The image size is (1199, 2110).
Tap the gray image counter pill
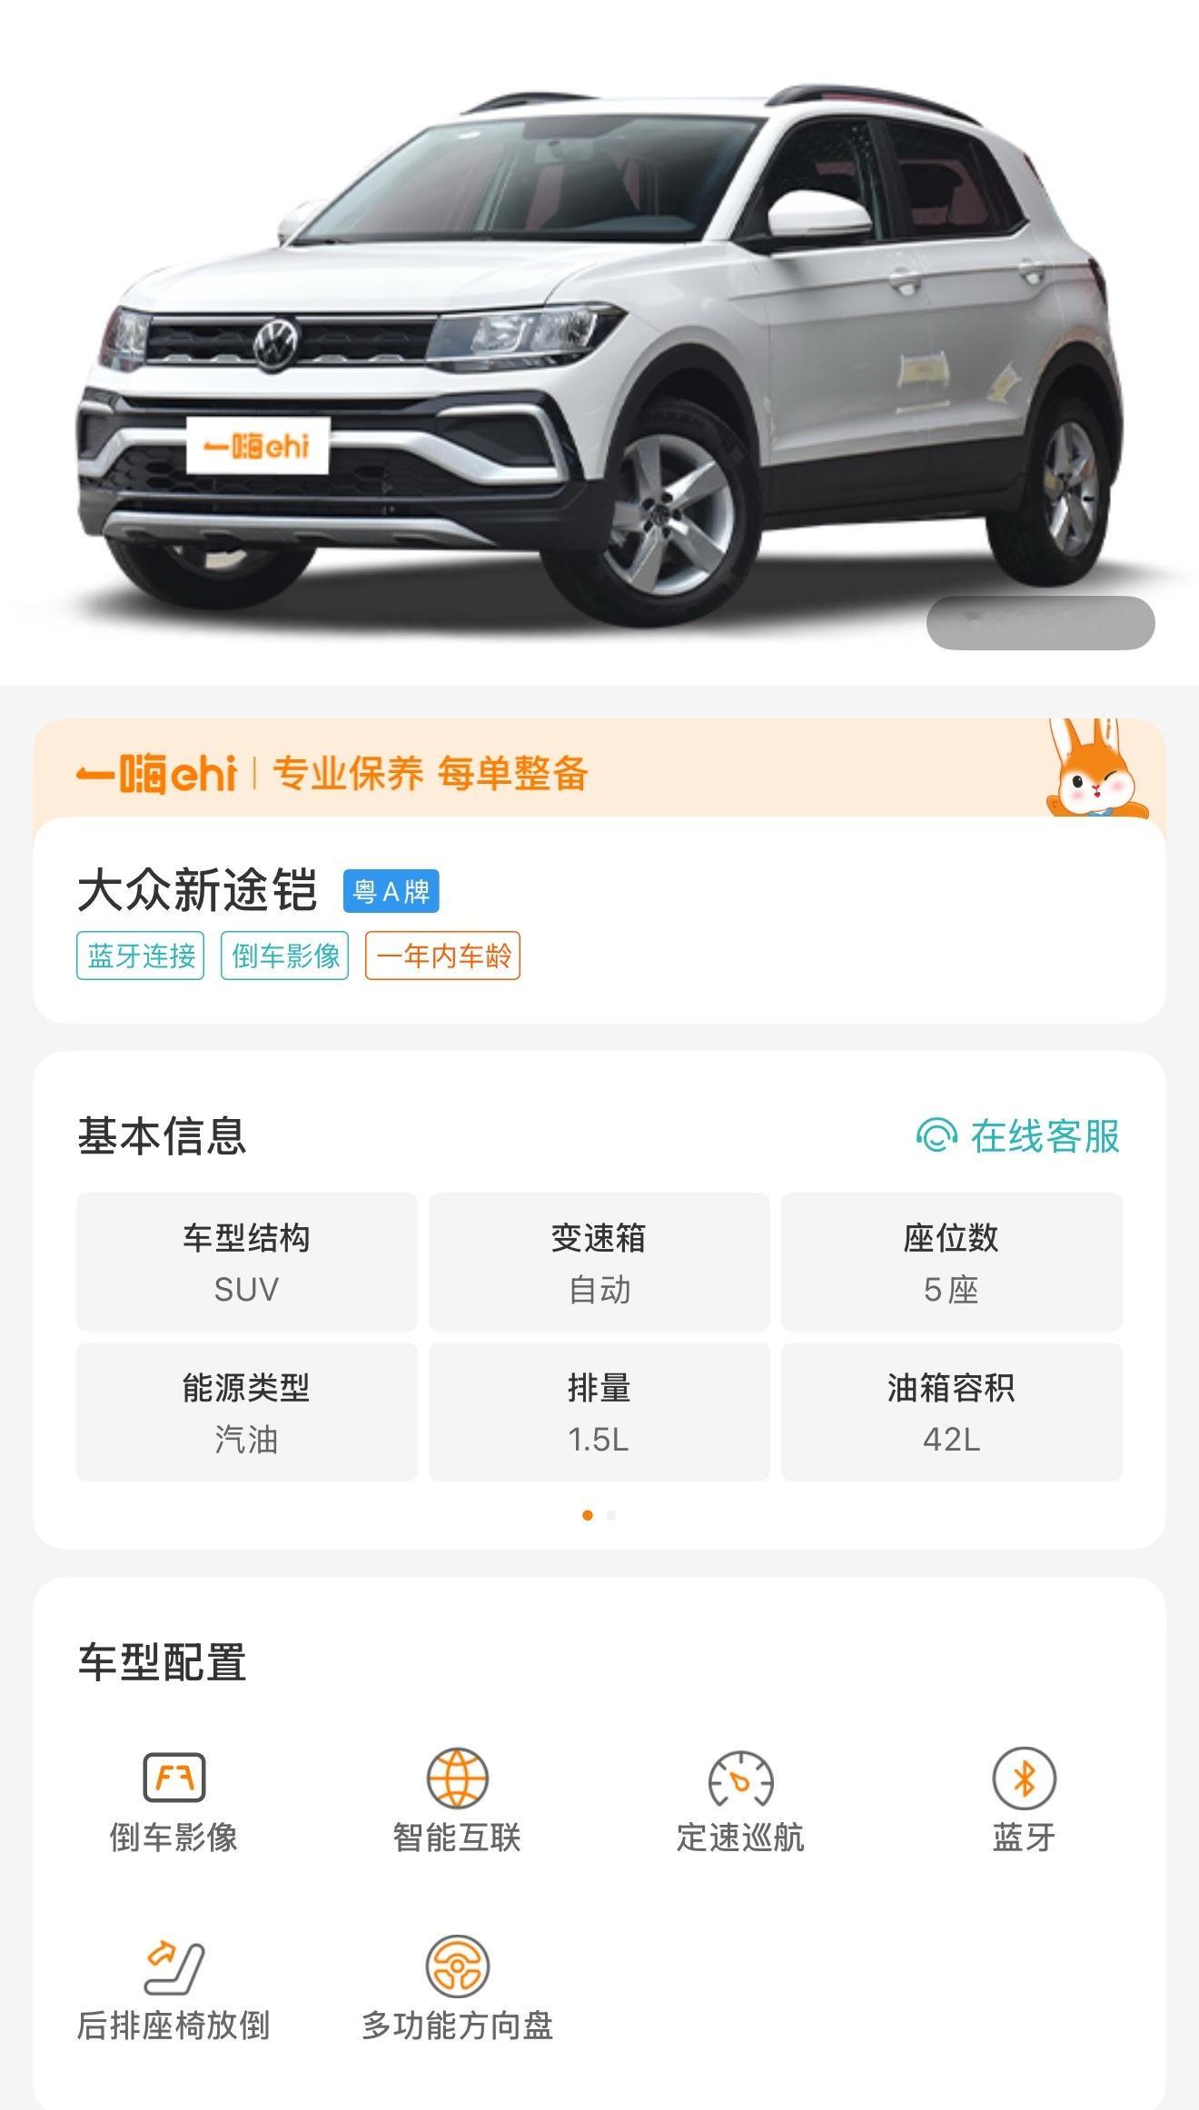click(1040, 623)
